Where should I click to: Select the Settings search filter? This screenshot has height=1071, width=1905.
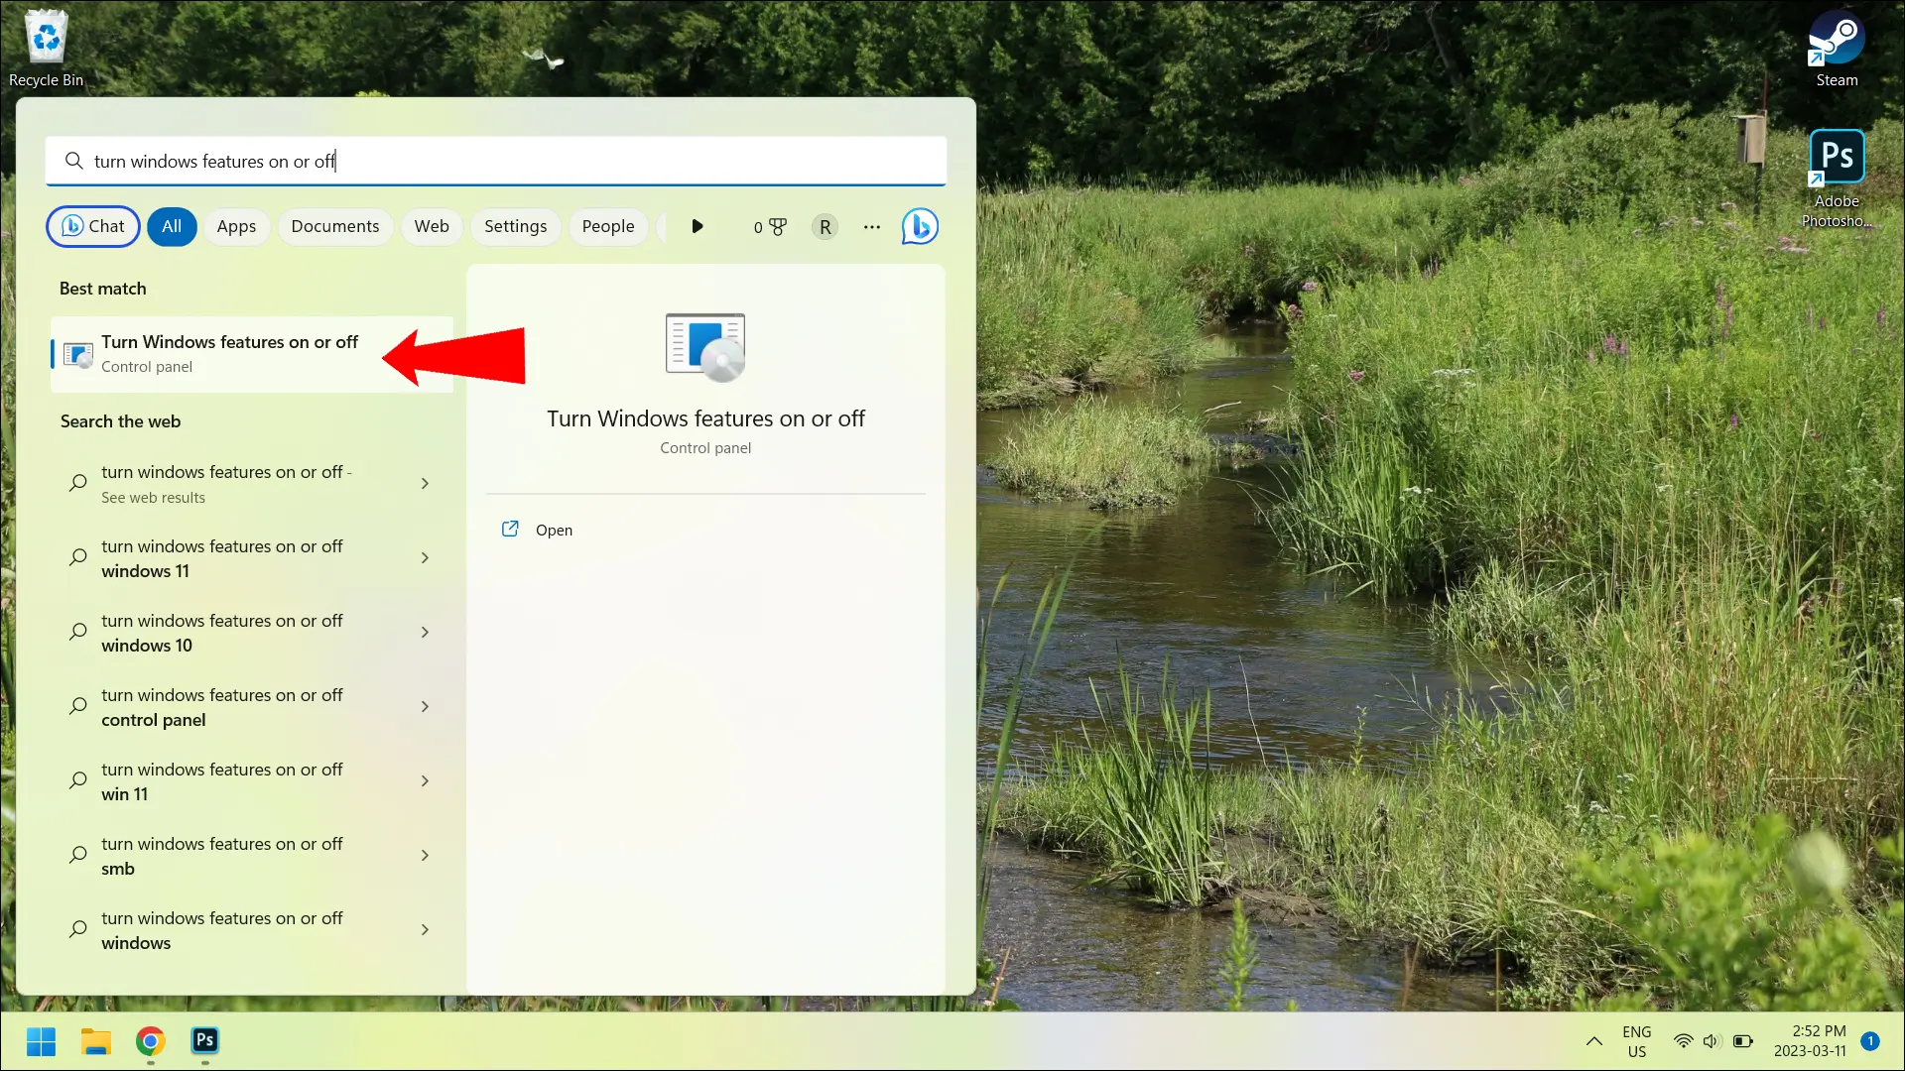point(514,226)
